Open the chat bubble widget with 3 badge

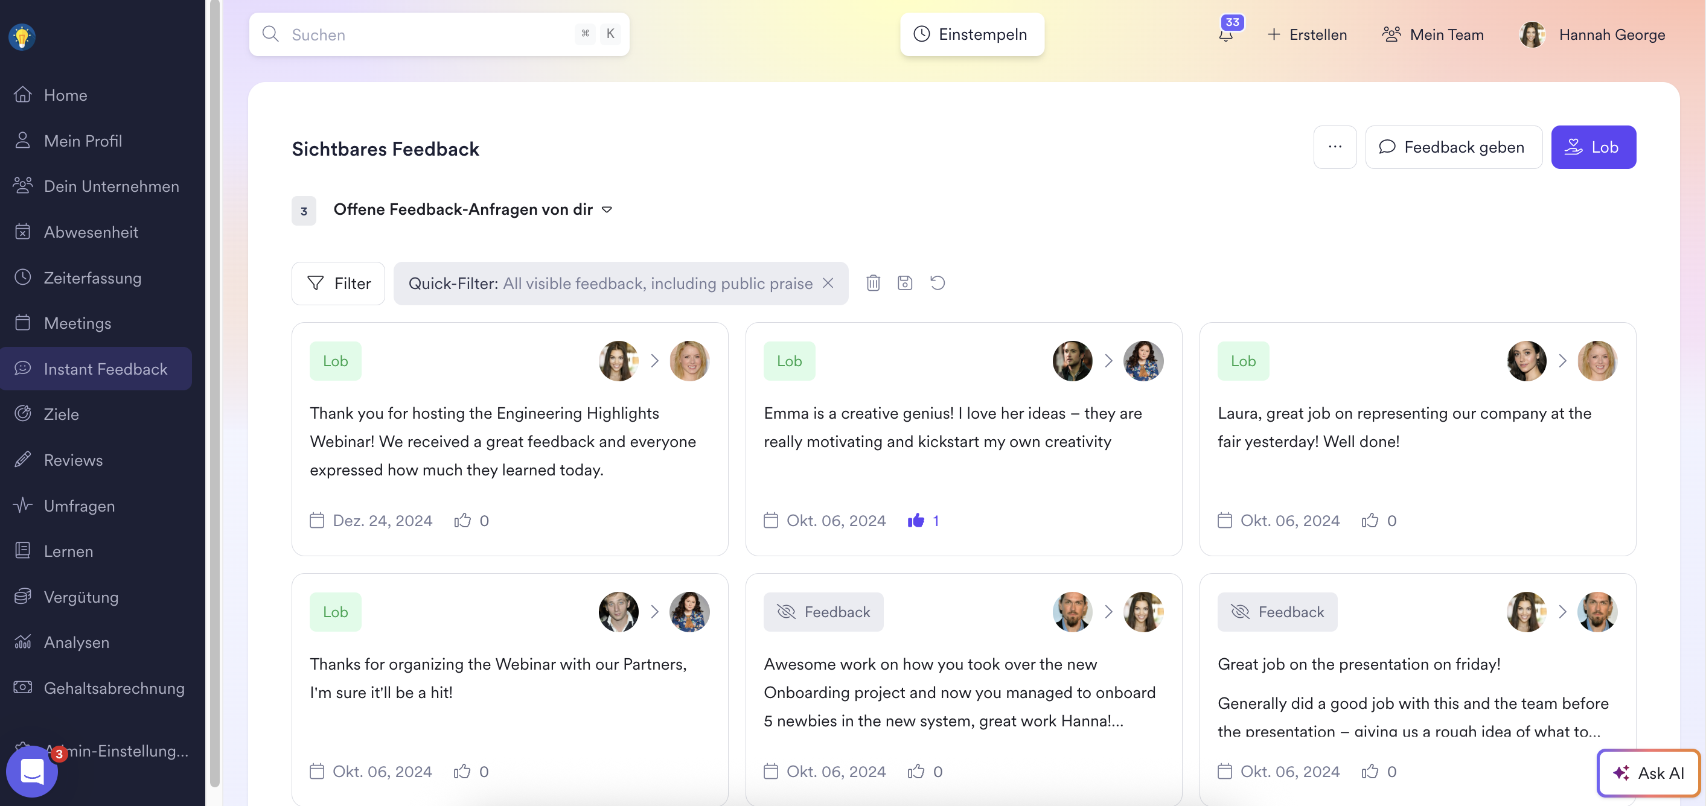pyautogui.click(x=32, y=772)
